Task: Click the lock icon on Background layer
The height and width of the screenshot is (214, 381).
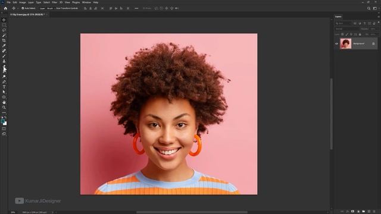Action: click(373, 43)
